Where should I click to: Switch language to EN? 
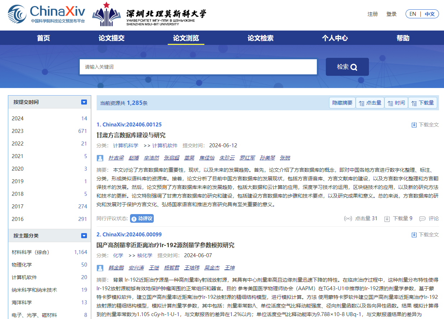pyautogui.click(x=413, y=14)
